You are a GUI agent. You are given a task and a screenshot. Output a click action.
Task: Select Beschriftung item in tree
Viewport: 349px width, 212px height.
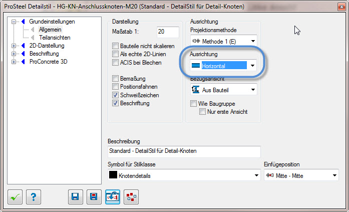(x=44, y=54)
